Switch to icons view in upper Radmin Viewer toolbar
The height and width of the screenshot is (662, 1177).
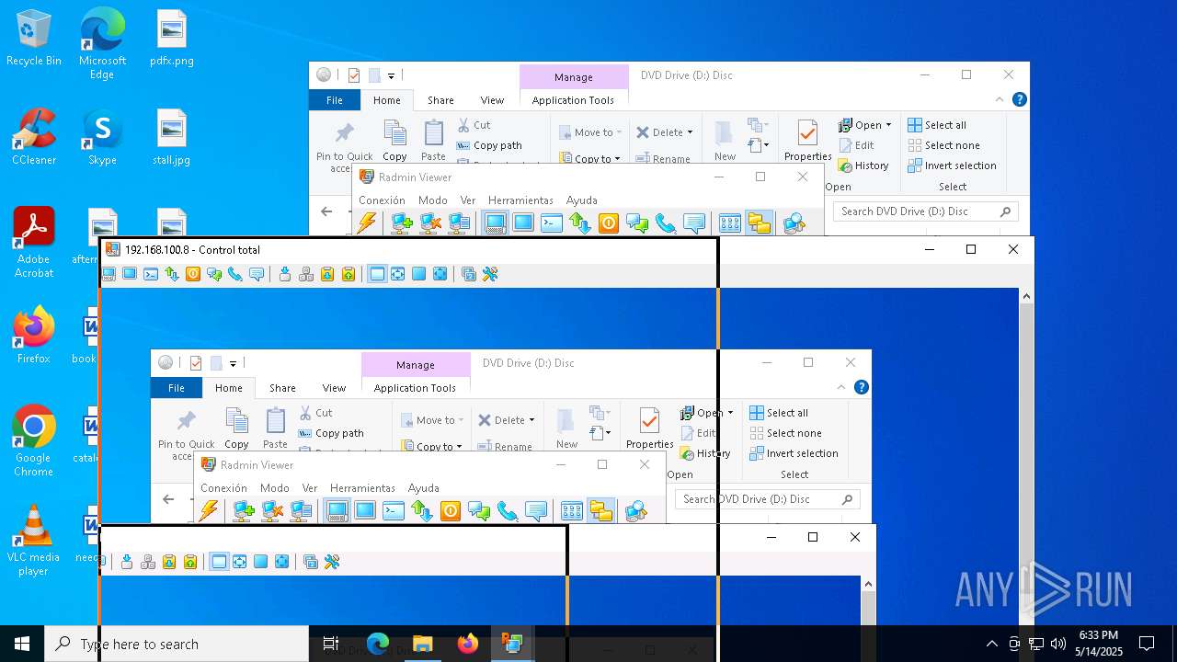point(730,223)
